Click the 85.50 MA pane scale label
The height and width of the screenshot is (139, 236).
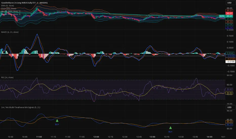pos(229,120)
